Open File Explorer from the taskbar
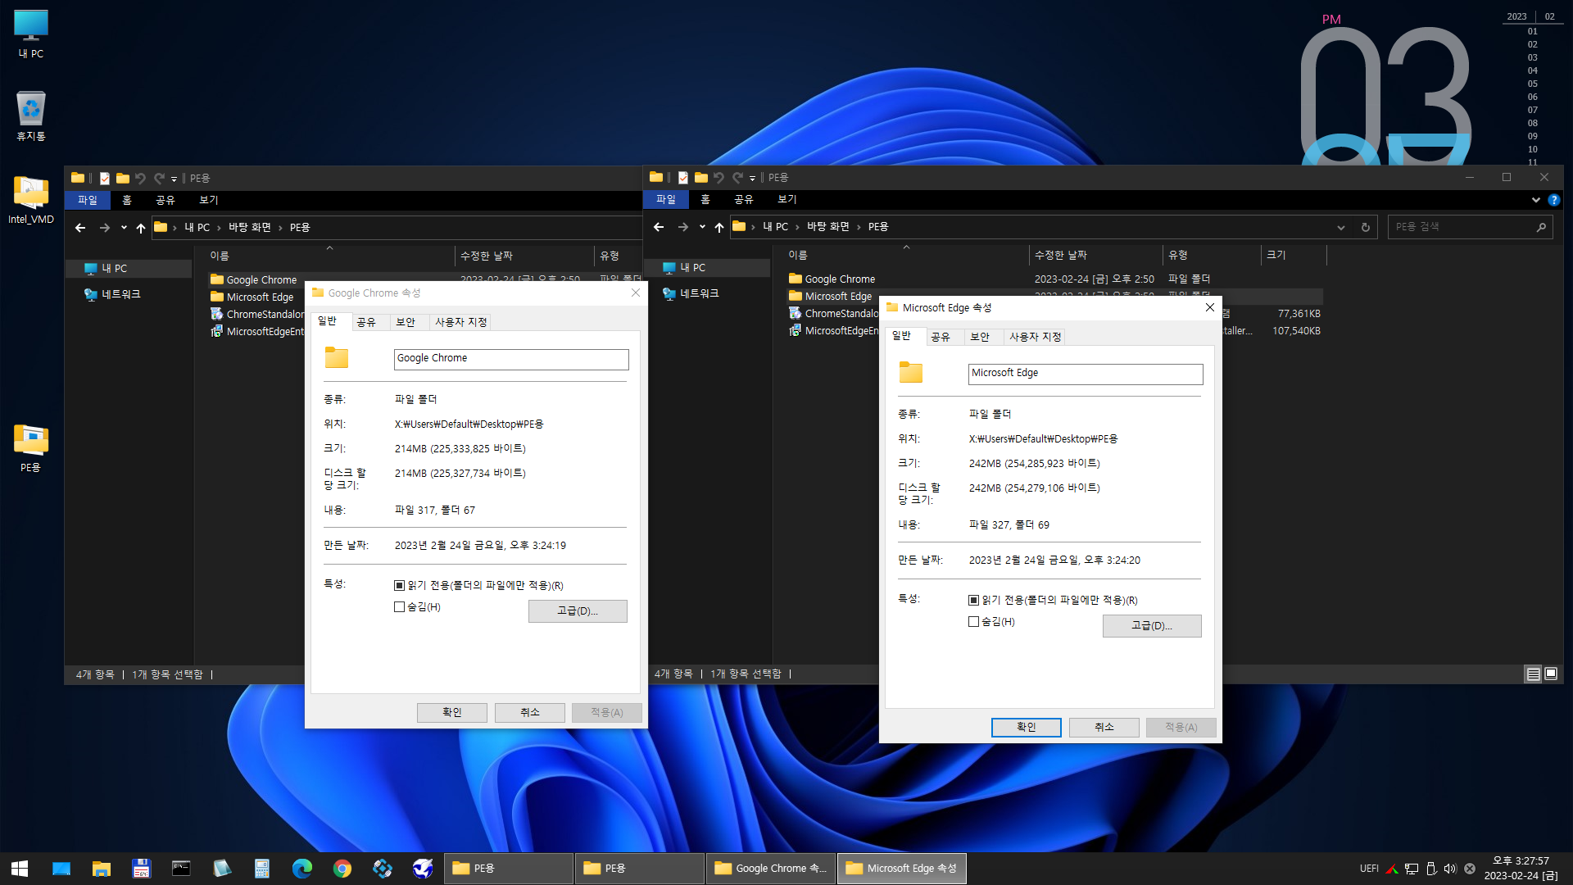1573x885 pixels. pos(102,869)
